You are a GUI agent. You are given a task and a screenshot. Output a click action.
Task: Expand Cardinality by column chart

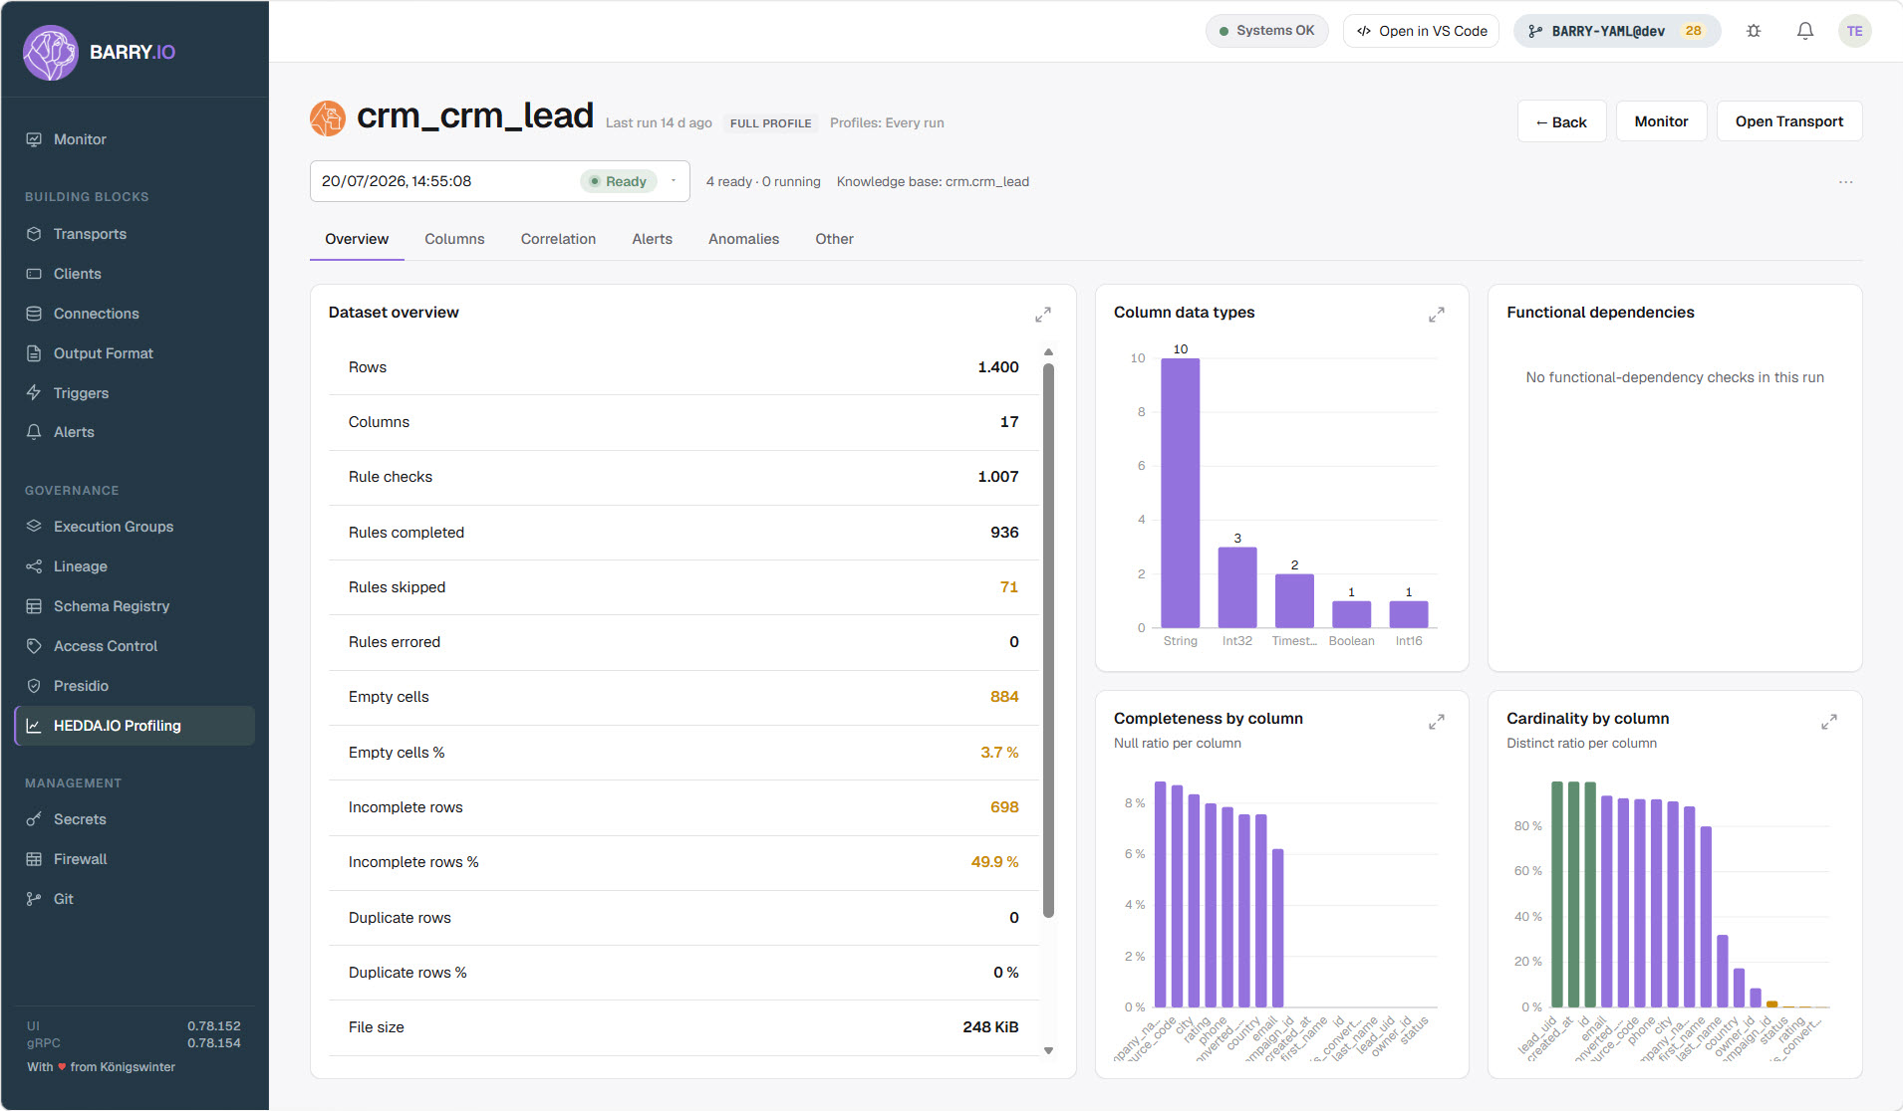(x=1828, y=721)
